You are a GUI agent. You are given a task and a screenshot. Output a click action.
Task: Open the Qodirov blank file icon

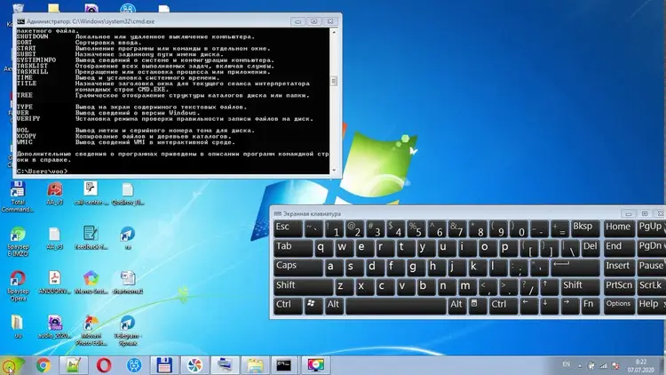point(127,193)
